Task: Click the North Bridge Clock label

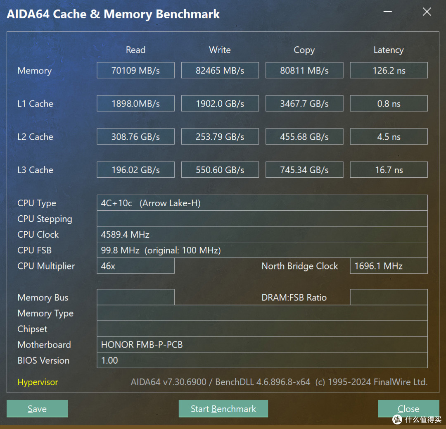Action: 299,266
